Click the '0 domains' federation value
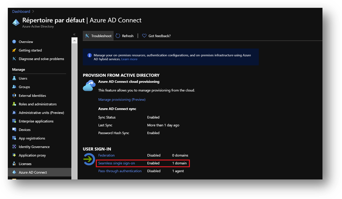Screen dimensions: 342x199 180,155
